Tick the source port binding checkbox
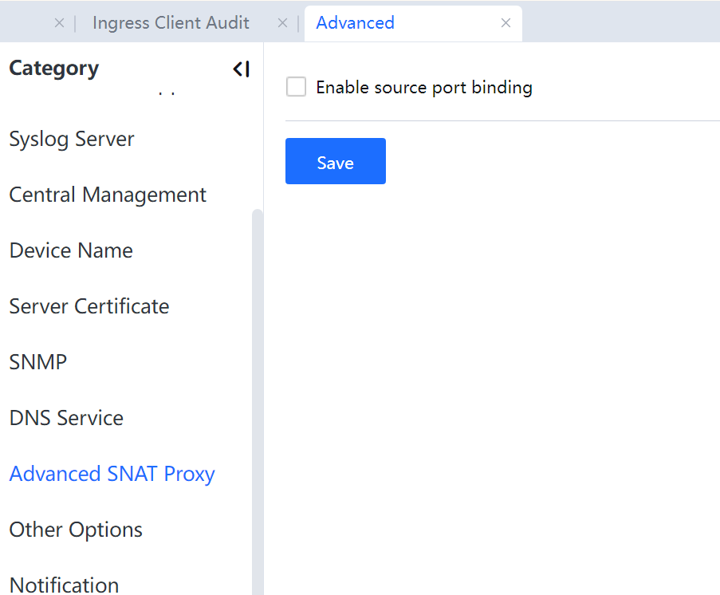 297,87
